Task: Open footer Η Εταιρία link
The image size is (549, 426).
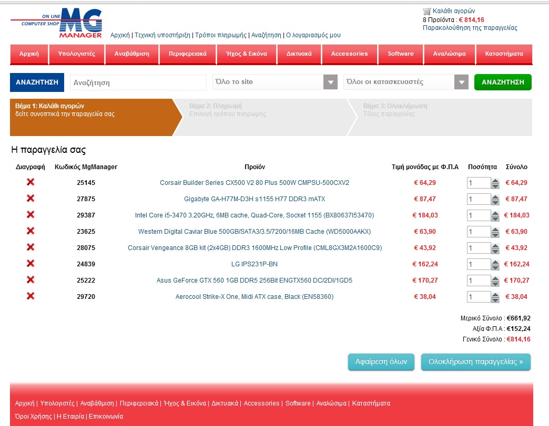Action: [70, 416]
